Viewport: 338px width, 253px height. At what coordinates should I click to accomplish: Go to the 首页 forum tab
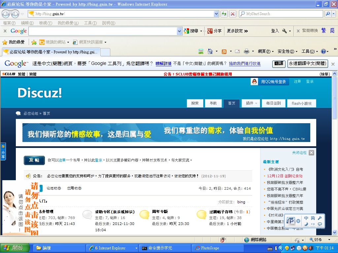point(231,103)
